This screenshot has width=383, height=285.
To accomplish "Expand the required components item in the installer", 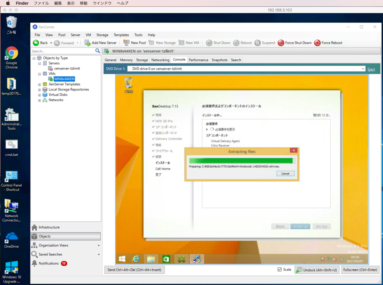I will point(207,129).
